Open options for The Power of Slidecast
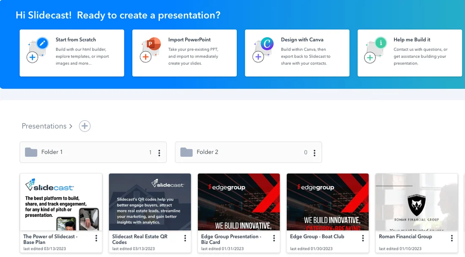The height and width of the screenshot is (257, 465). coord(96,238)
